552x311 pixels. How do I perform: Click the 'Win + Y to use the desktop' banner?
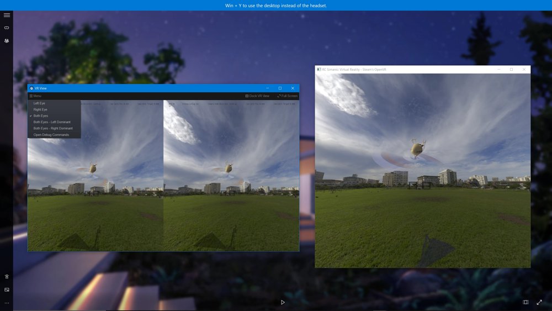click(276, 6)
